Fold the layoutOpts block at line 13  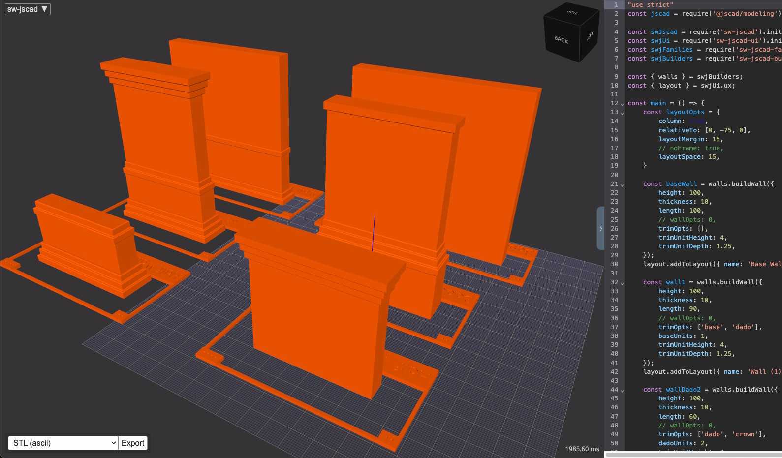point(622,113)
